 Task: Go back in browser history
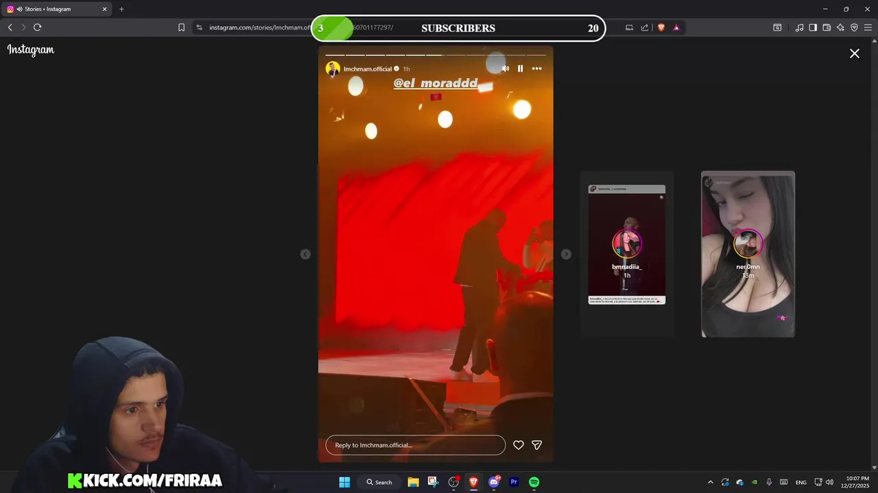10,27
